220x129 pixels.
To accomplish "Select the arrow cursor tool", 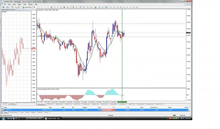I will pyautogui.click(x=34, y=7).
